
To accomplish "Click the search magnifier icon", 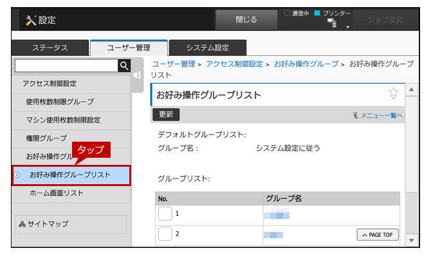I will pos(124,66).
